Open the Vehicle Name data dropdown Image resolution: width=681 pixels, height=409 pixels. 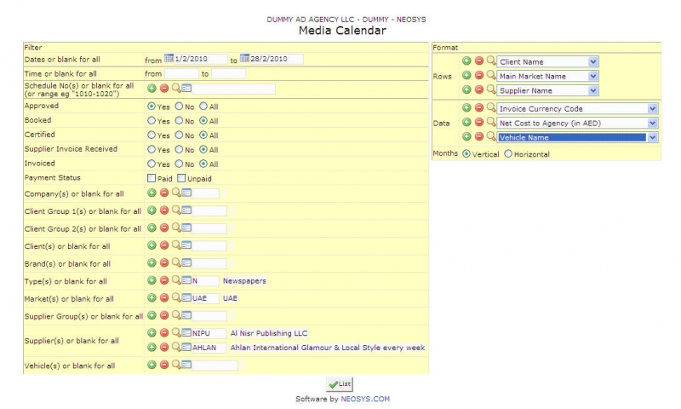tap(652, 137)
